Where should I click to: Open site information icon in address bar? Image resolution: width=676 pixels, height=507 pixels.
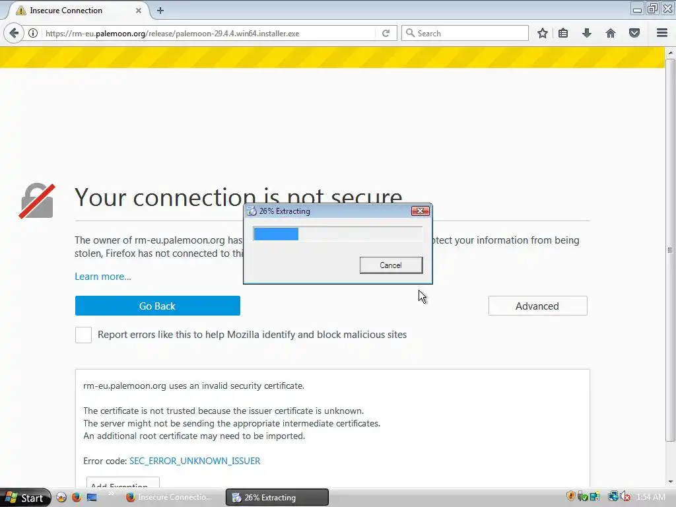[33, 33]
